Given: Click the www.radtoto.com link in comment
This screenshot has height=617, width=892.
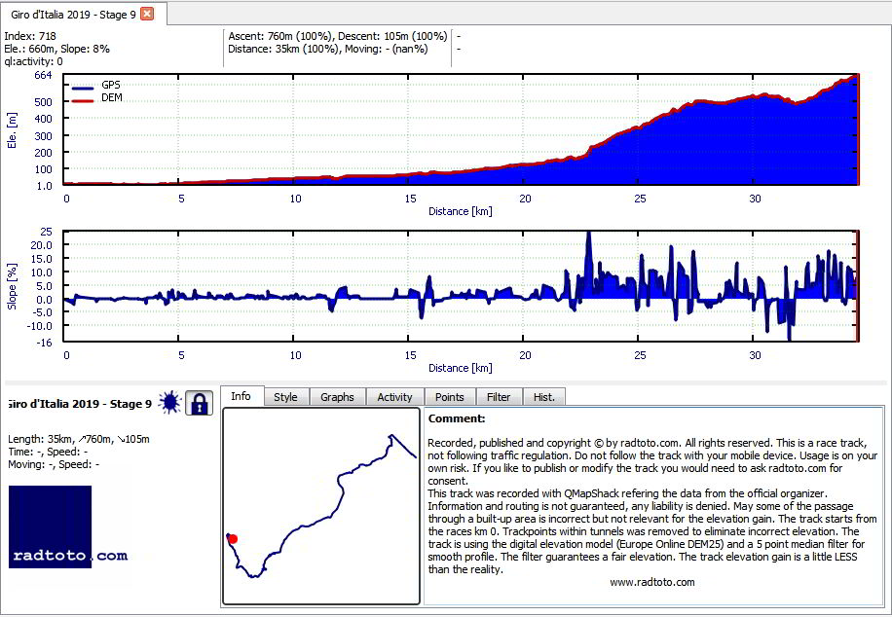Looking at the screenshot, I should 651,582.
